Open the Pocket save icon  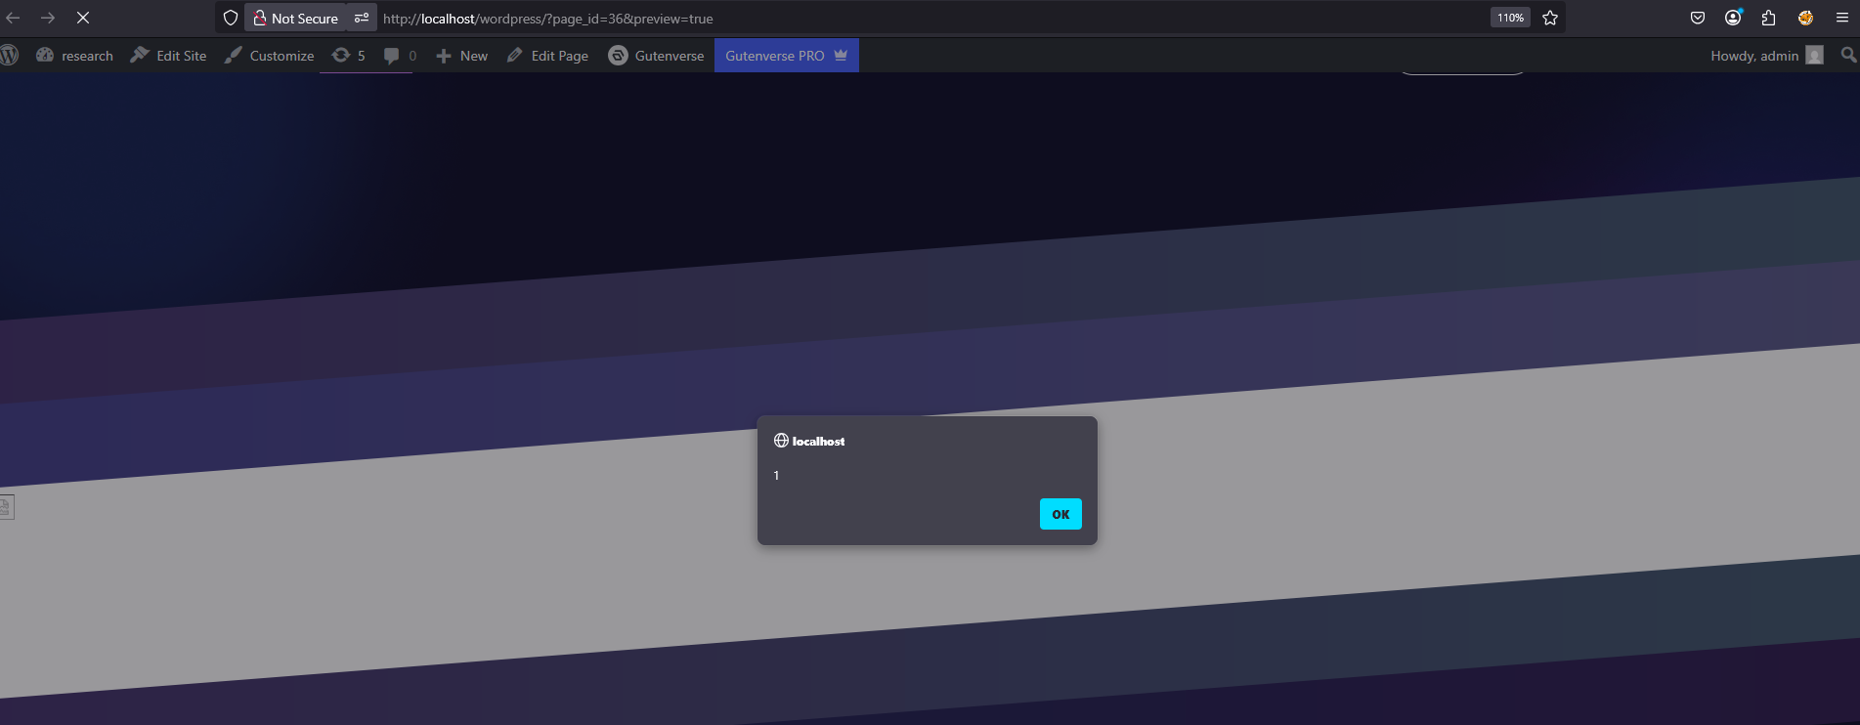click(1698, 18)
